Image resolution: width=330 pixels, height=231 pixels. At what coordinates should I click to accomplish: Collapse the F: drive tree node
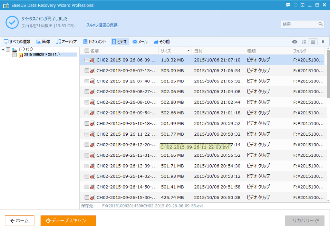[3, 49]
